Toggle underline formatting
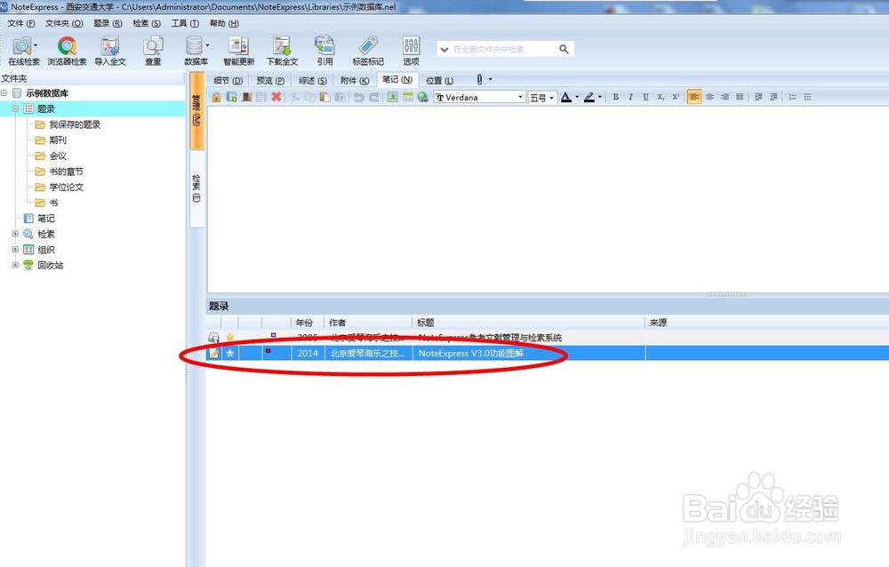The height and width of the screenshot is (567, 889). coord(645,97)
